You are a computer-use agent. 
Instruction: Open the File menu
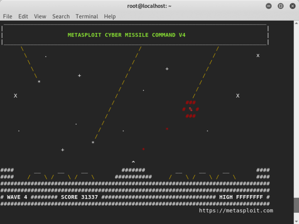pyautogui.click(x=8, y=16)
